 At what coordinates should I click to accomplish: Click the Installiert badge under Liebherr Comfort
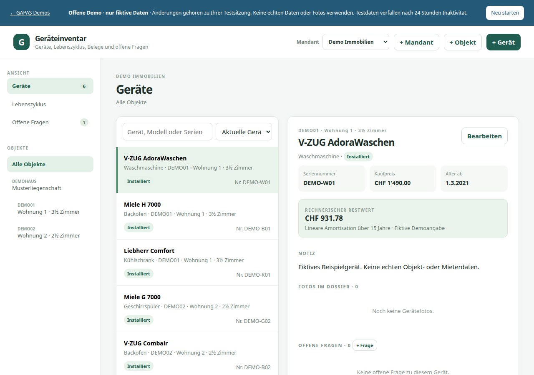(x=139, y=274)
